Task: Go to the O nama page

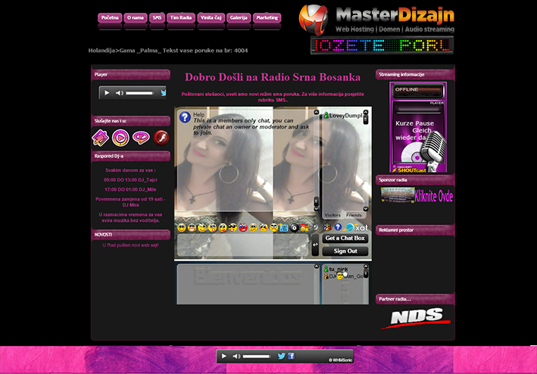Action: (x=136, y=17)
